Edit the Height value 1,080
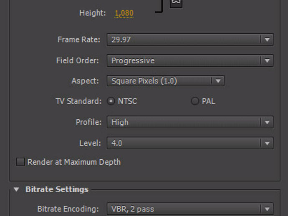288x216 pixels. (x=124, y=13)
